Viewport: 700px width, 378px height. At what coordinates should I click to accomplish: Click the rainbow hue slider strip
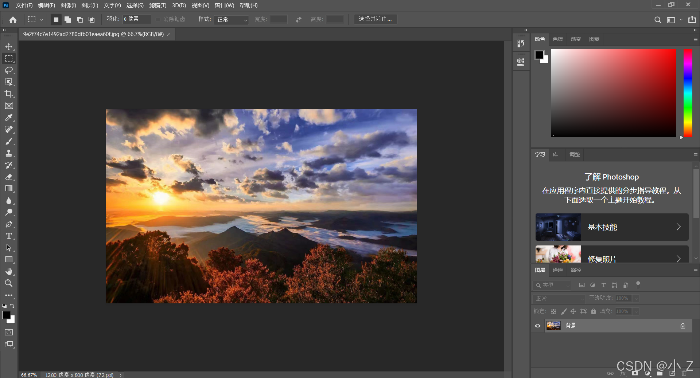pyautogui.click(x=688, y=93)
